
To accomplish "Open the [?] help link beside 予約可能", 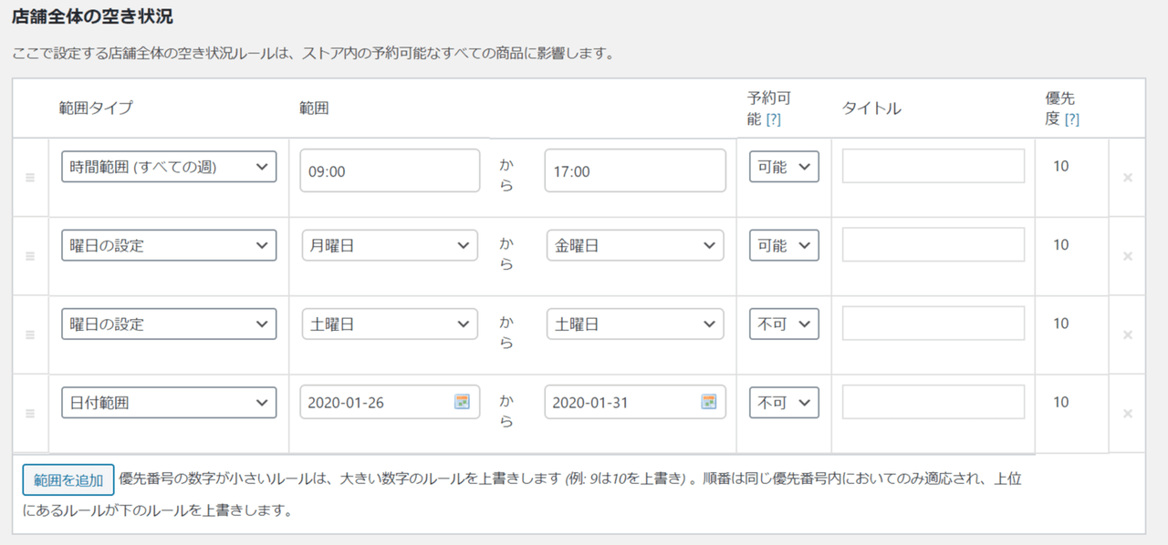I will click(774, 119).
